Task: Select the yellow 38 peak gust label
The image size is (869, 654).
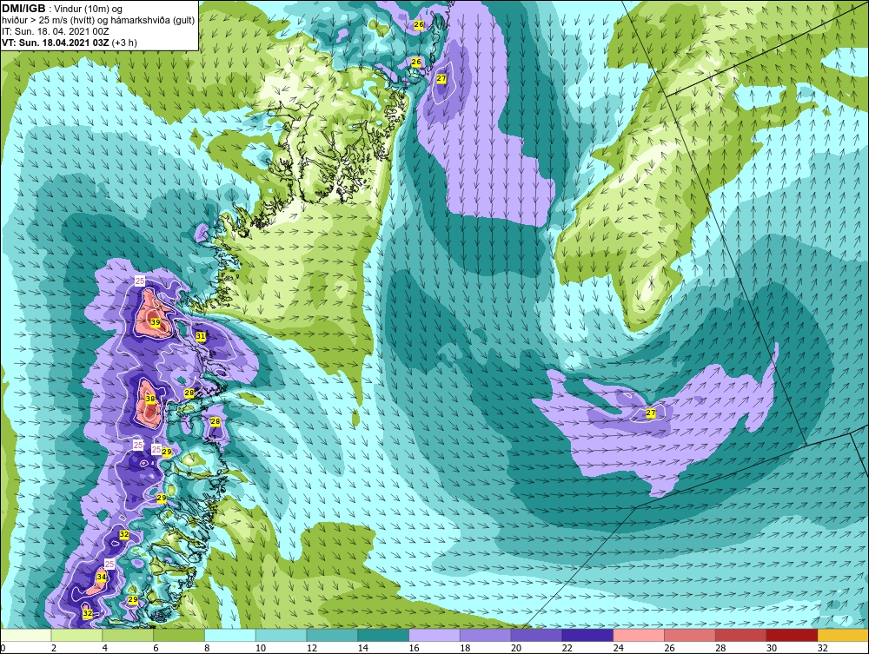Action: click(x=149, y=398)
